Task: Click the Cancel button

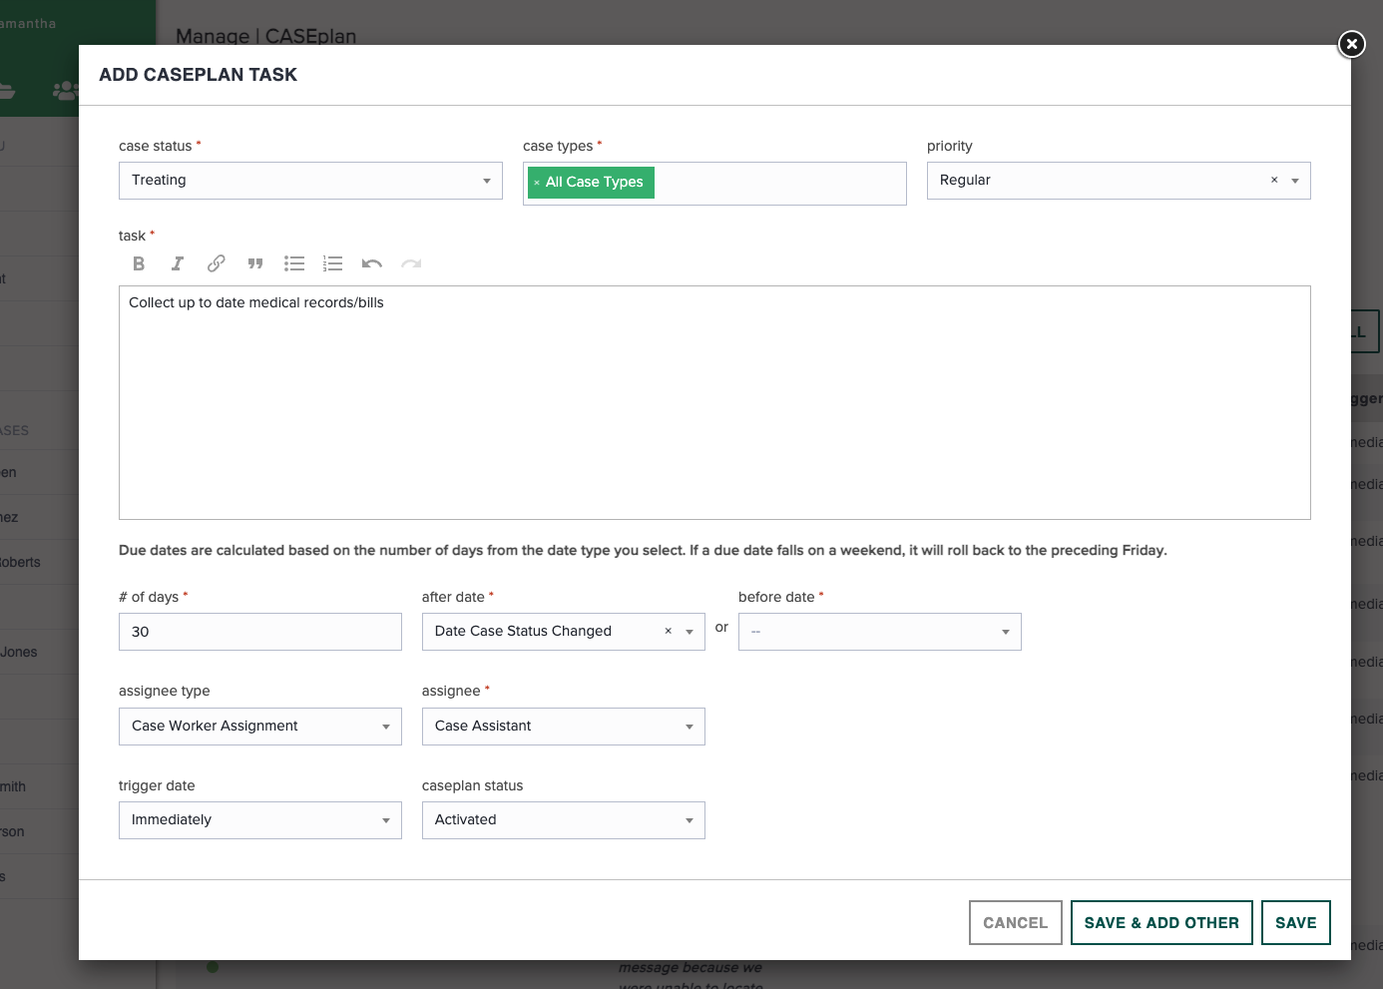Action: pos(1015,923)
